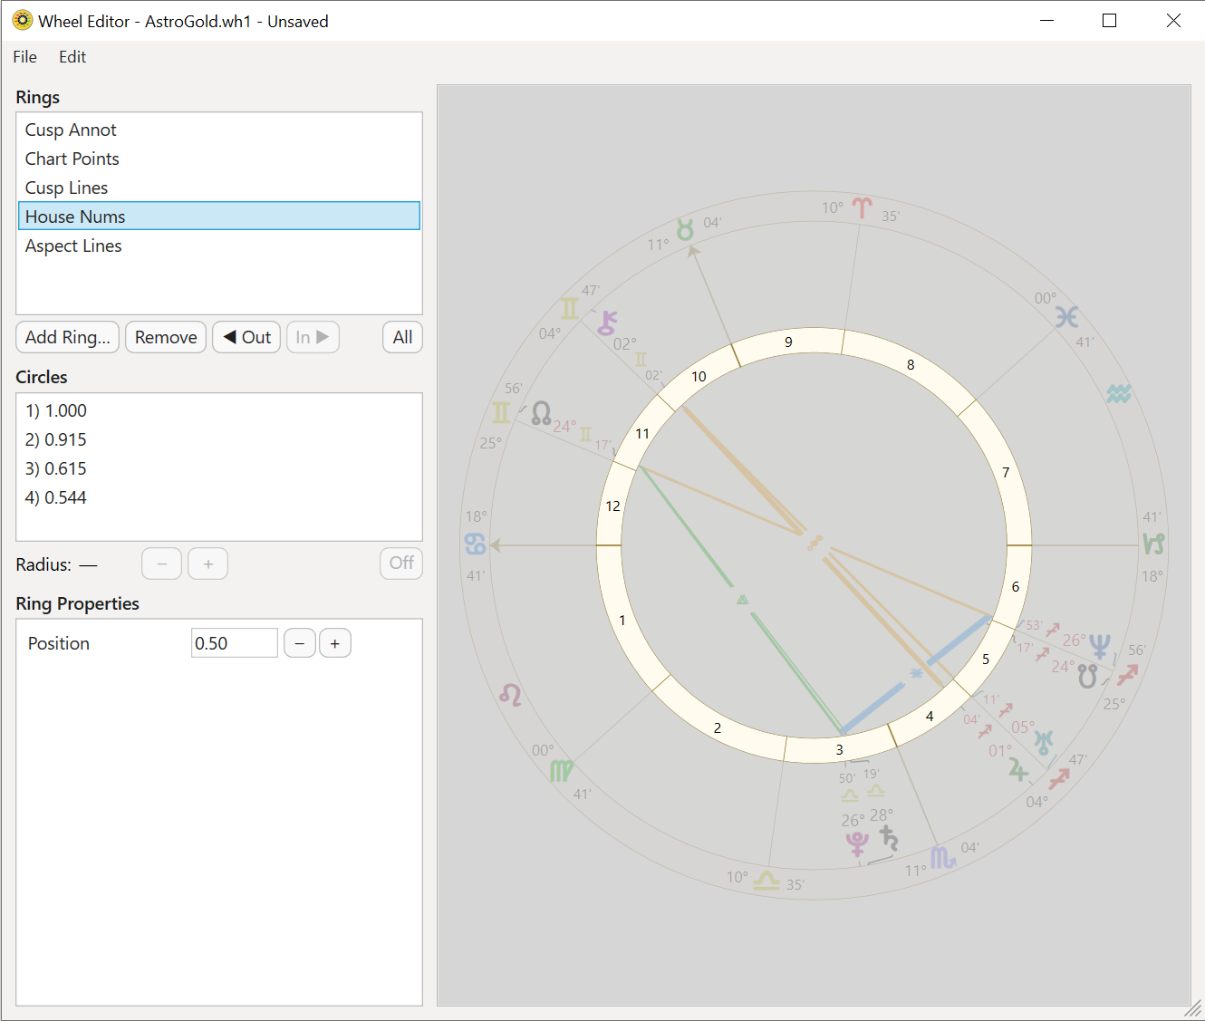Click the Taurus glyph on wheel
1205x1021 pixels.
coord(686,229)
